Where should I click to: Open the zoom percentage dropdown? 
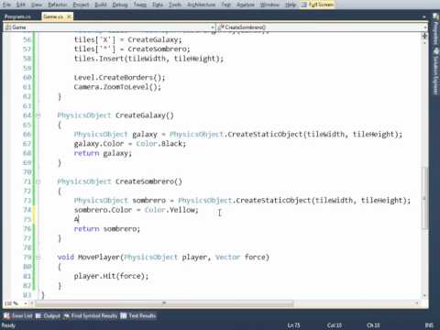(26, 303)
